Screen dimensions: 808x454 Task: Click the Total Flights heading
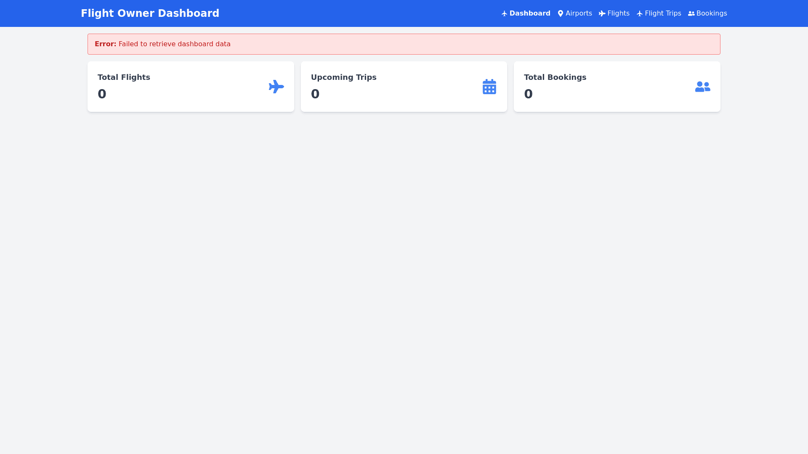click(124, 77)
